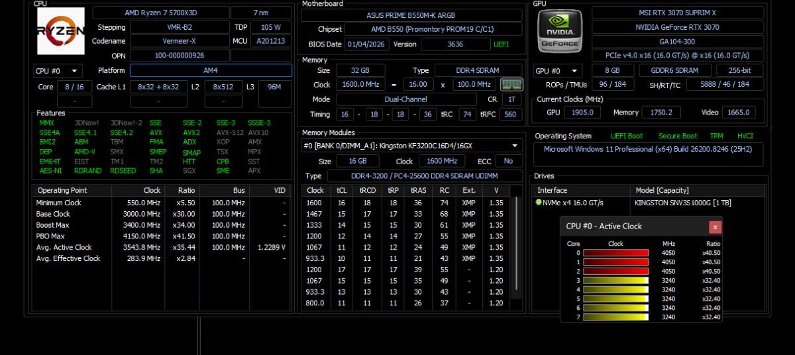Image resolution: width=795 pixels, height=355 pixels.
Task: Select the AMD Ryzen 7 5700X3D name field
Action: tap(160, 13)
